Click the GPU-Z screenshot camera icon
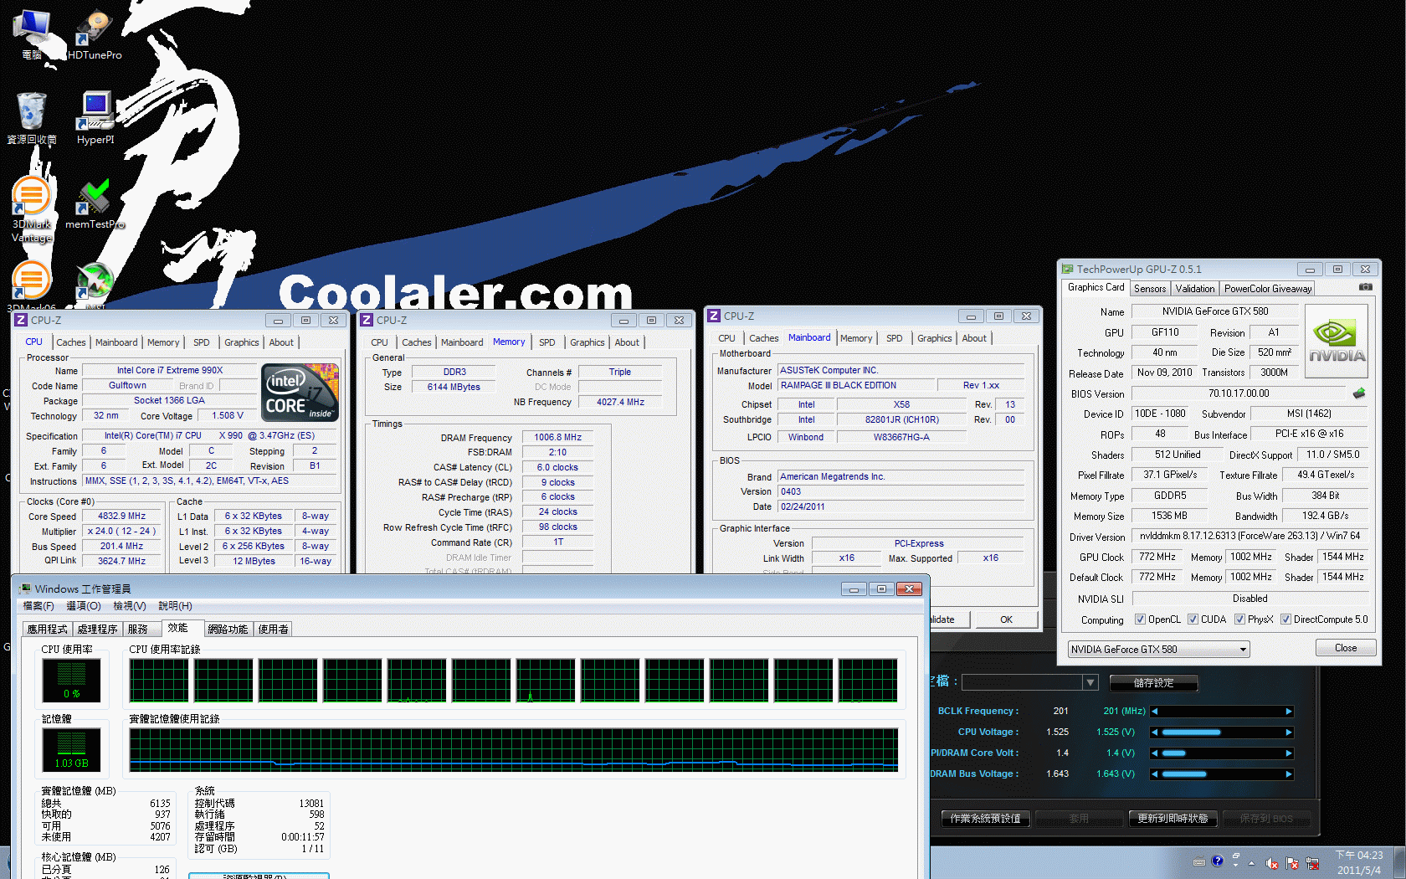 1365,287
